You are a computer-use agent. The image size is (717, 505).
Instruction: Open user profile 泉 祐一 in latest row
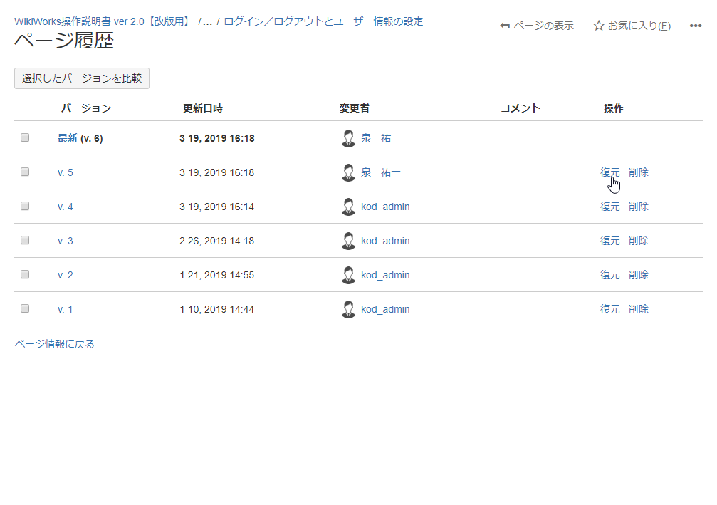pos(380,138)
